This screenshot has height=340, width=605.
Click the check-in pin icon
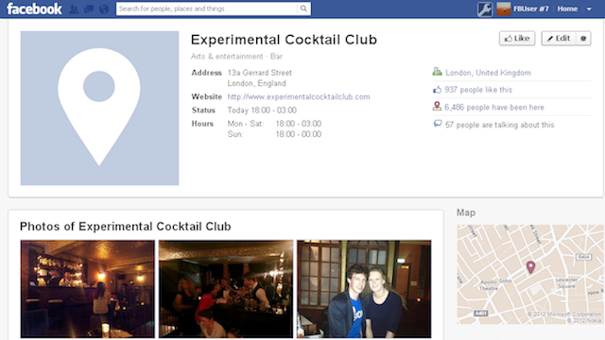437,106
